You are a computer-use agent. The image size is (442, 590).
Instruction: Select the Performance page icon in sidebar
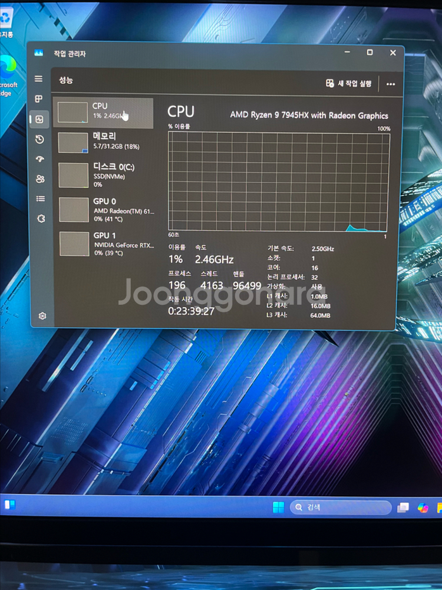39,120
